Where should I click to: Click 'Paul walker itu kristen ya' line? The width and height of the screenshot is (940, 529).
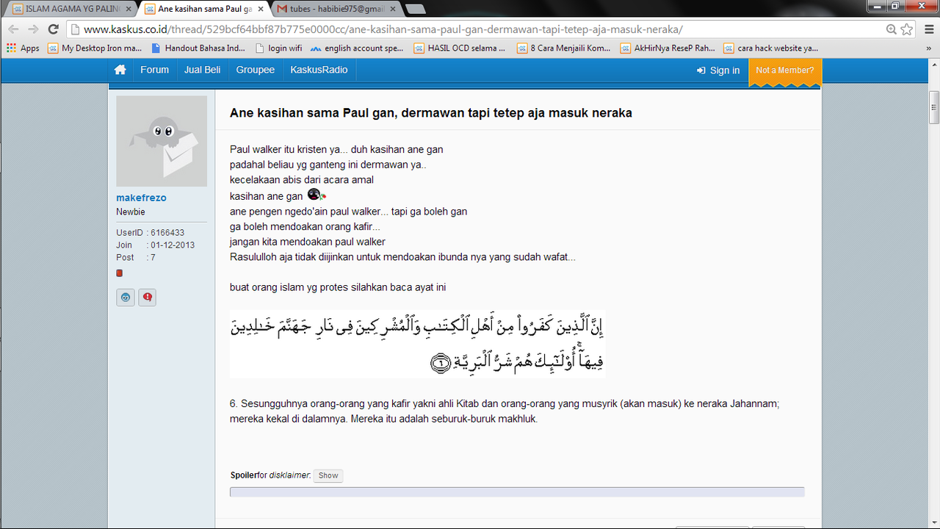(336, 149)
